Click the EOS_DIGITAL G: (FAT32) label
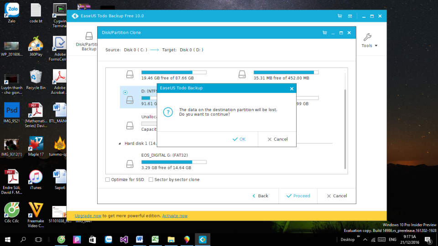The image size is (438, 246). coord(165,155)
